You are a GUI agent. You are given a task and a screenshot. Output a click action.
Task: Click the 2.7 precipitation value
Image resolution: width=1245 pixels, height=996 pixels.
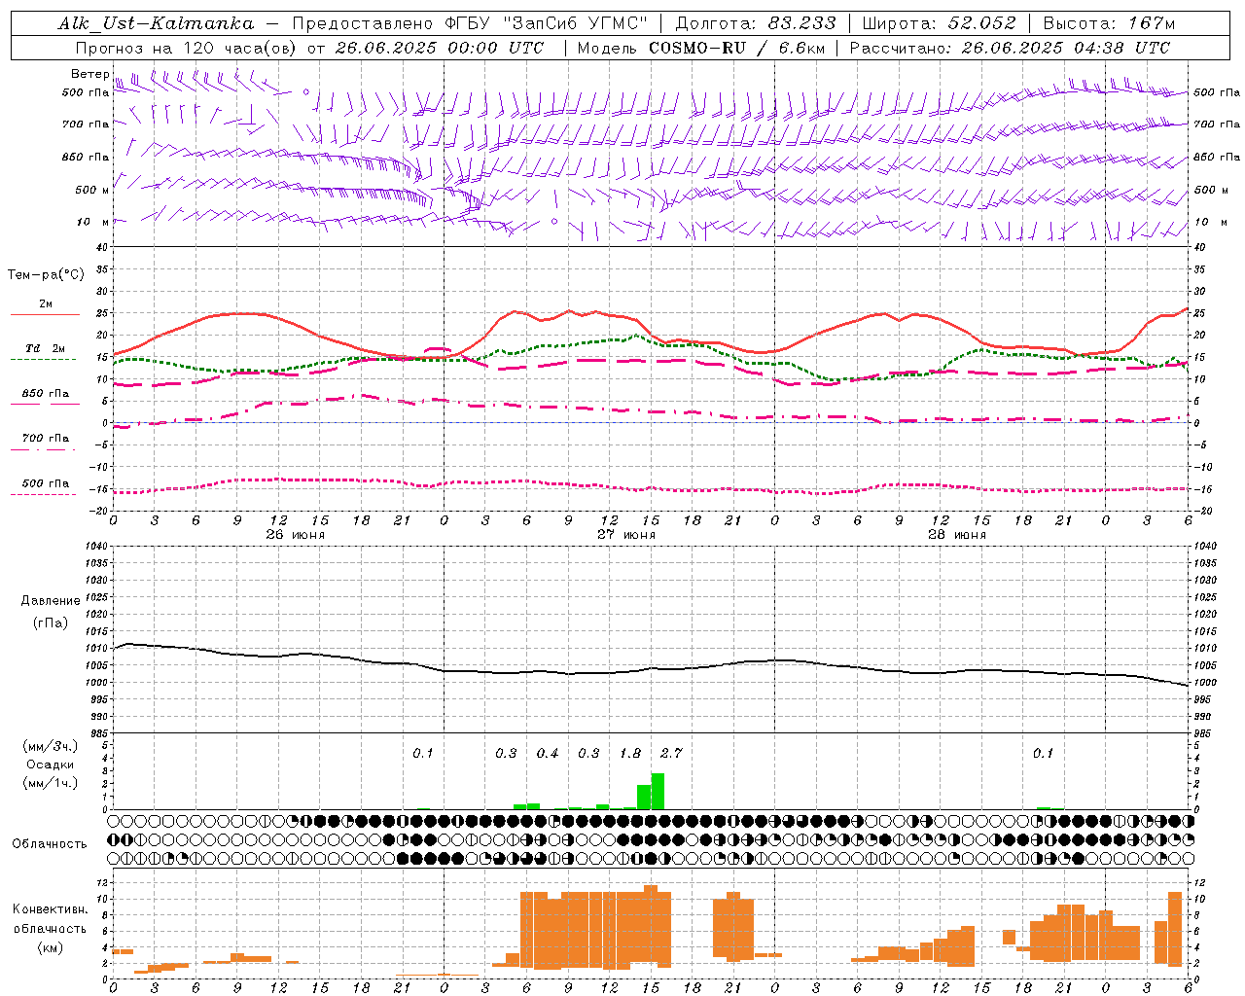pos(671,754)
